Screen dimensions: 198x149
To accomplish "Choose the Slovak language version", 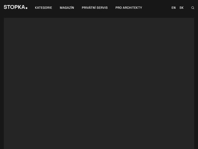I will click(181, 8).
